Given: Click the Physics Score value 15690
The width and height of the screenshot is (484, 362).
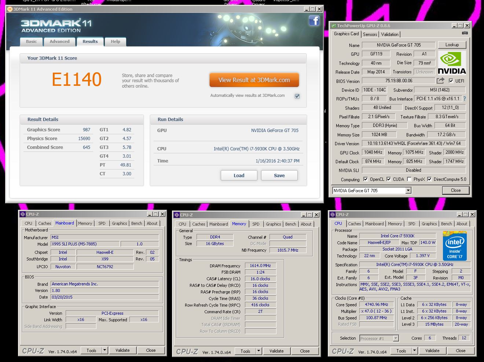Looking at the screenshot, I should (84, 138).
